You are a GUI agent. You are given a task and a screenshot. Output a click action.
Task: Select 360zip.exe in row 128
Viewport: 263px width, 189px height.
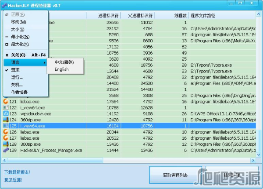(x=31, y=144)
